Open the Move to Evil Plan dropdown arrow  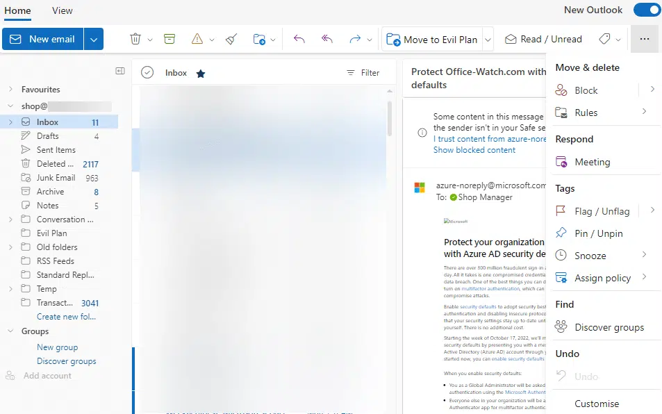tap(488, 40)
